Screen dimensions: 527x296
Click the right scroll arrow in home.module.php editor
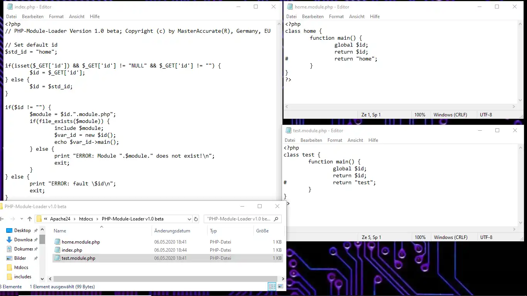(513, 107)
